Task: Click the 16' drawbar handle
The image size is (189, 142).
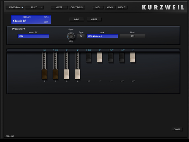Action: (x=44, y=74)
